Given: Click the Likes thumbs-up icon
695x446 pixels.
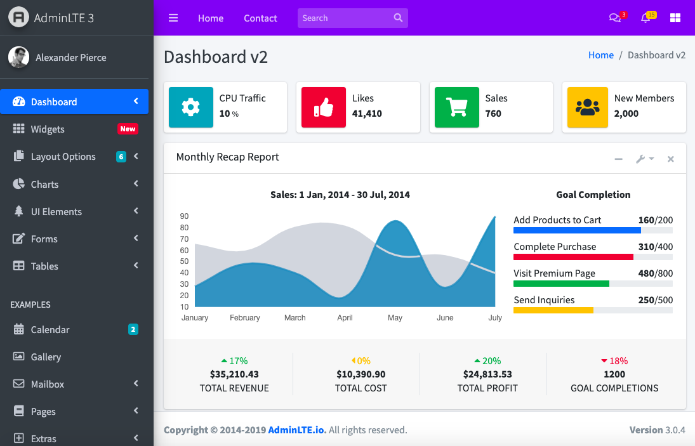Looking at the screenshot, I should 324,107.
